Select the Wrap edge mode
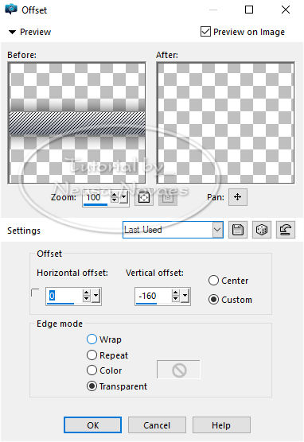Image resolution: width=304 pixels, height=442 pixels. pyautogui.click(x=92, y=339)
